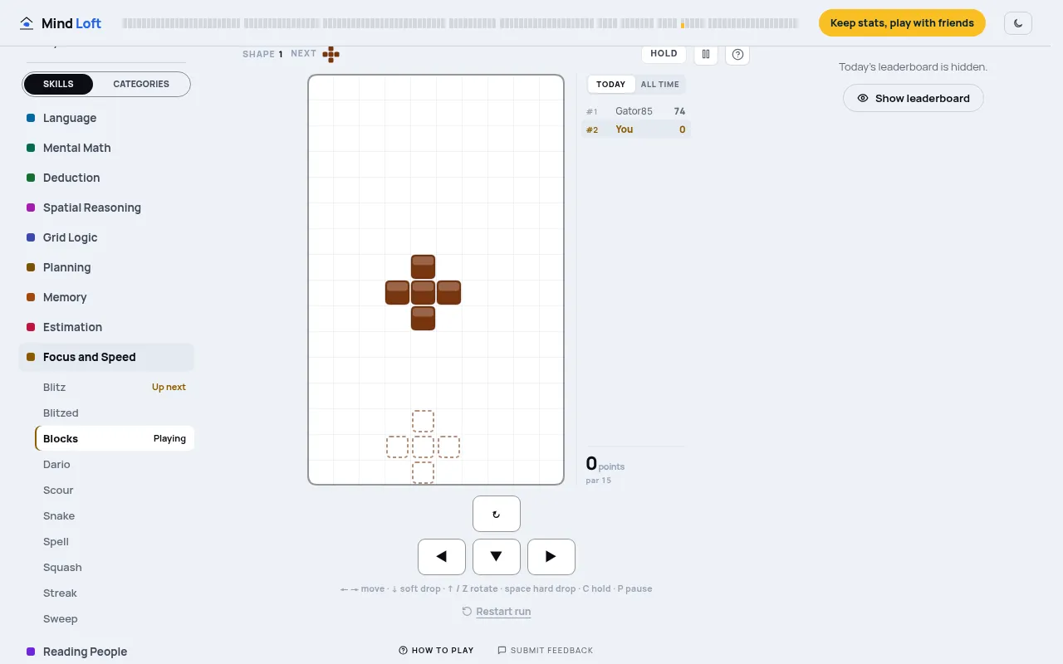The width and height of the screenshot is (1063, 664).
Task: Open the Estimation skill
Action: [106, 327]
